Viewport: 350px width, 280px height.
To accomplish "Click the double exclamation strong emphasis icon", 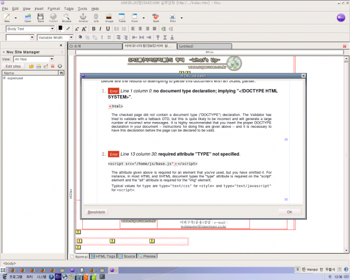I will coord(109,37).
